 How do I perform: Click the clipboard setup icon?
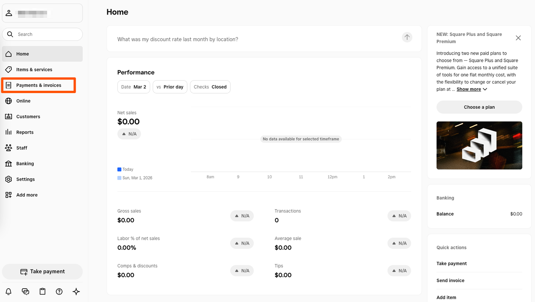(42, 292)
